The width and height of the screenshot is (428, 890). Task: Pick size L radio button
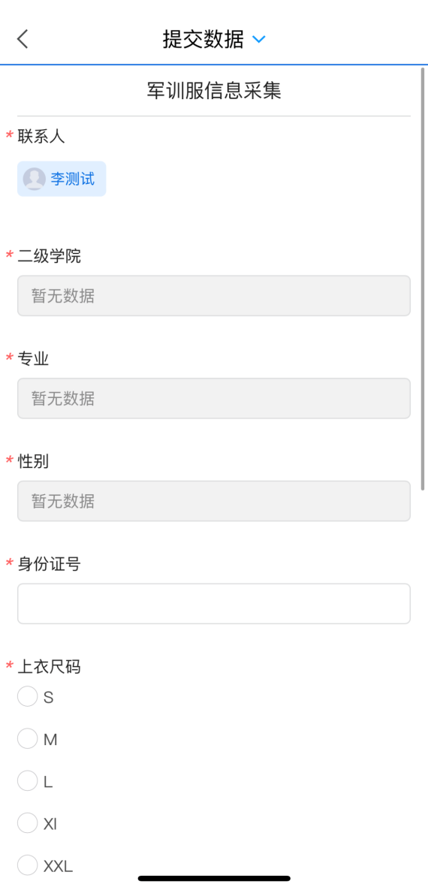(x=27, y=781)
